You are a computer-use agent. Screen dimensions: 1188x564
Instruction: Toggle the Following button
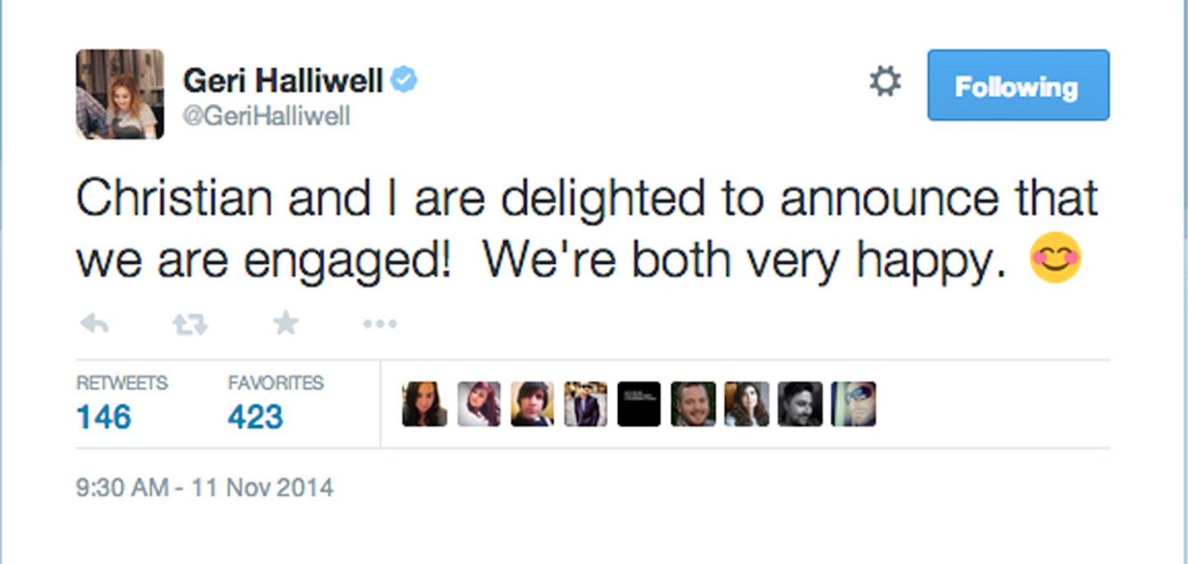pyautogui.click(x=1018, y=85)
